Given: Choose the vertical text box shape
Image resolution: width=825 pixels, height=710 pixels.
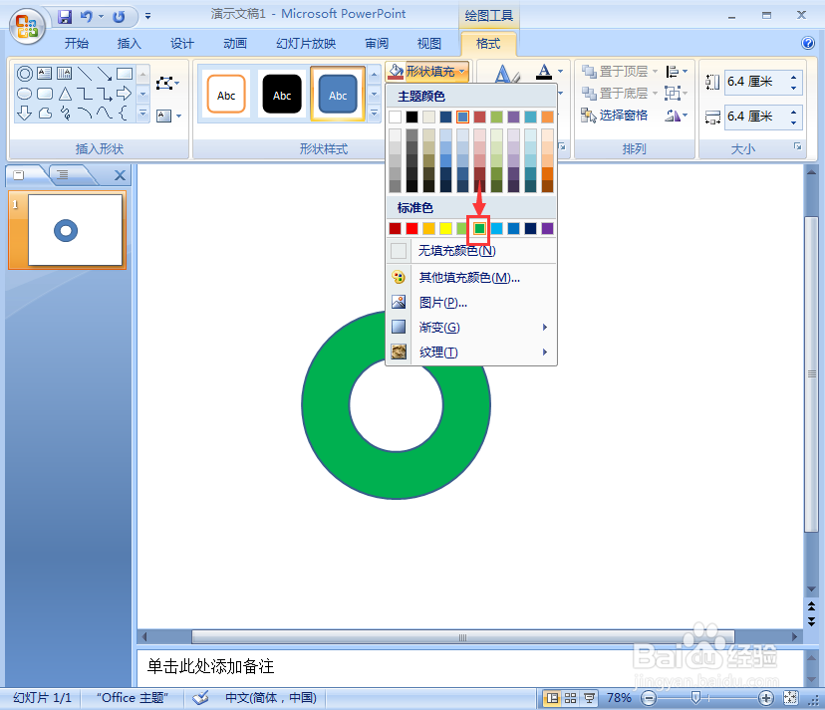Looking at the screenshot, I should coord(64,73).
